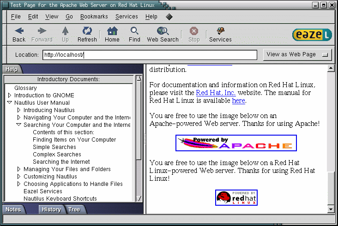The image size is (338, 226).
Task: Click up arrow of web page scrollbar
Action: pos(331,68)
